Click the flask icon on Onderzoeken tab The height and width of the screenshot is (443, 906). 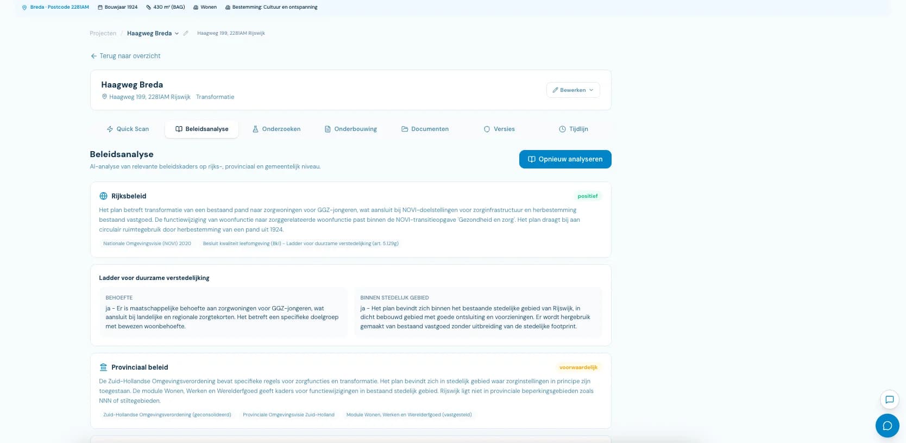(x=255, y=129)
